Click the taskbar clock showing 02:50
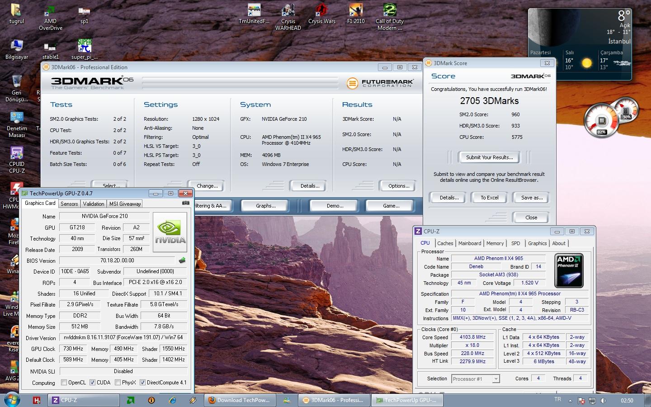Viewport: 651px width, 407px height. pos(627,400)
